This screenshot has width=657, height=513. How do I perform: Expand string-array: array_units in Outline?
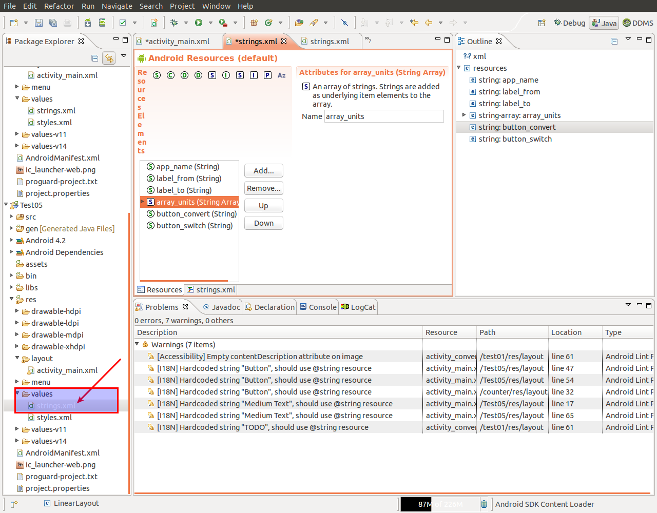click(464, 115)
